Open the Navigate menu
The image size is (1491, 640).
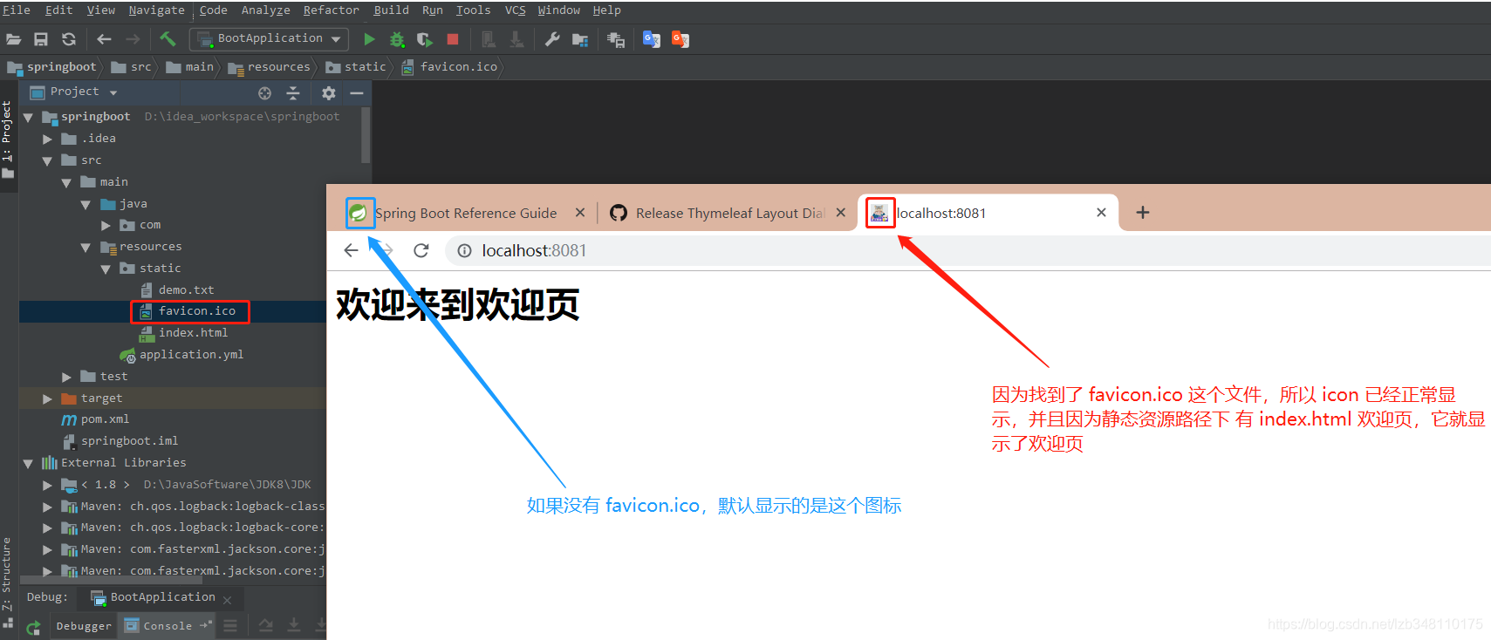[156, 10]
